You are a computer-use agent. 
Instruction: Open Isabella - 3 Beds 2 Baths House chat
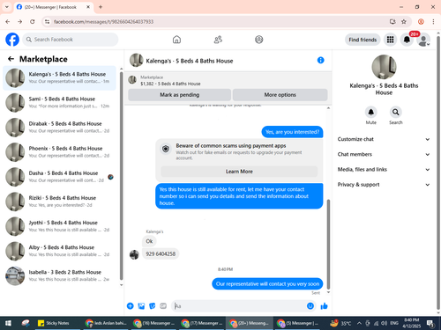(x=59, y=275)
